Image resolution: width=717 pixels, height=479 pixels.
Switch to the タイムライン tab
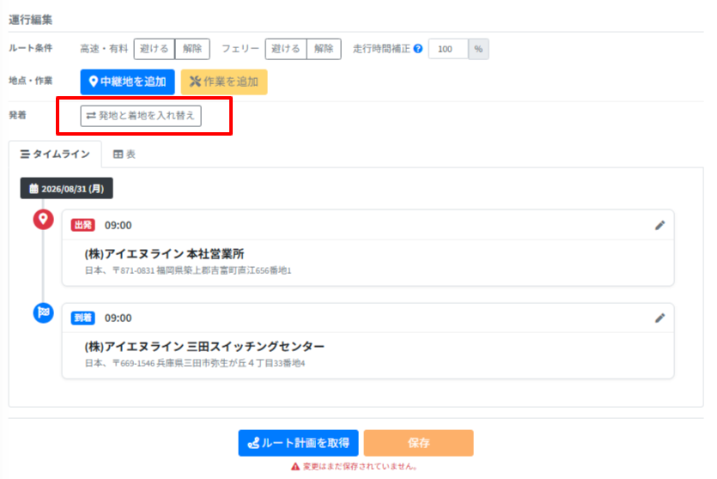[x=55, y=154]
